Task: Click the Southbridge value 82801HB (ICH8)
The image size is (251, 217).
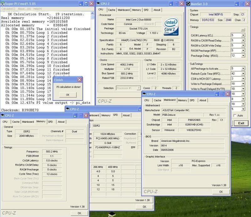Action: [194, 124]
